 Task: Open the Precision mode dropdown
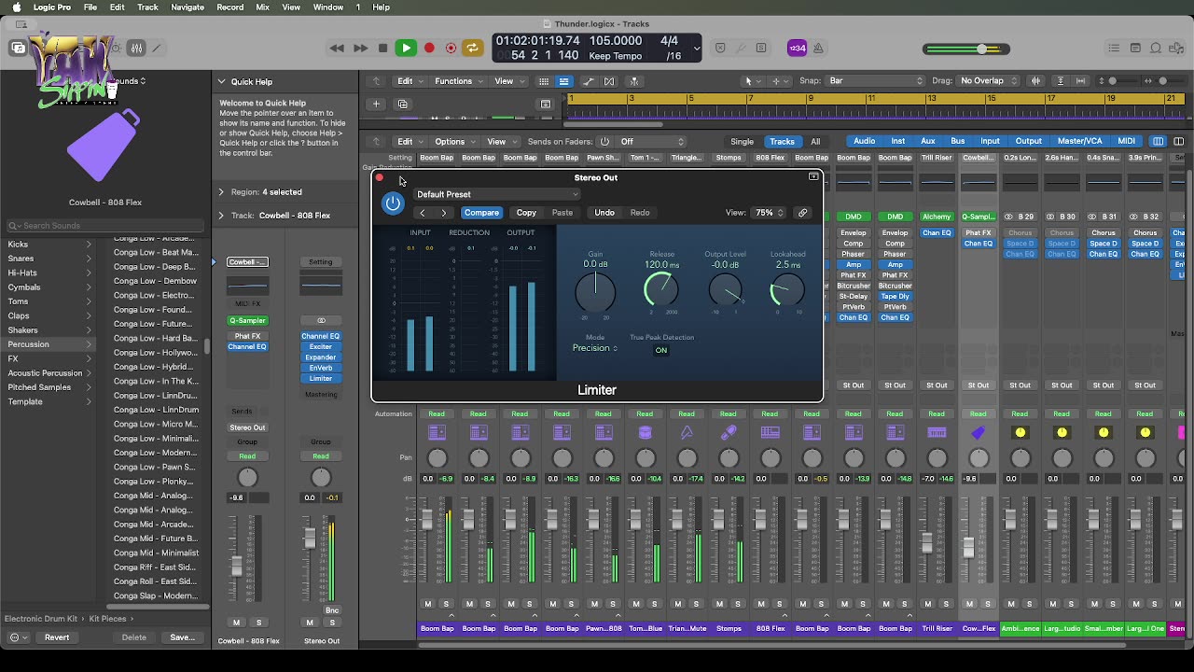click(594, 348)
